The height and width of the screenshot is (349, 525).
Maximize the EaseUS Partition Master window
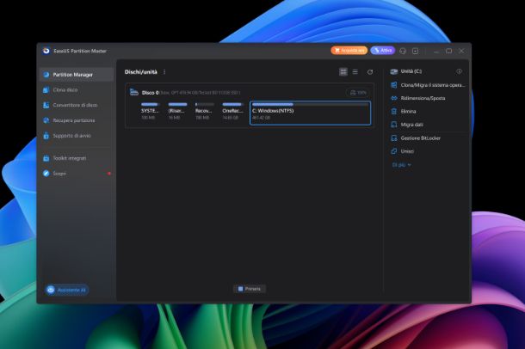(x=449, y=51)
